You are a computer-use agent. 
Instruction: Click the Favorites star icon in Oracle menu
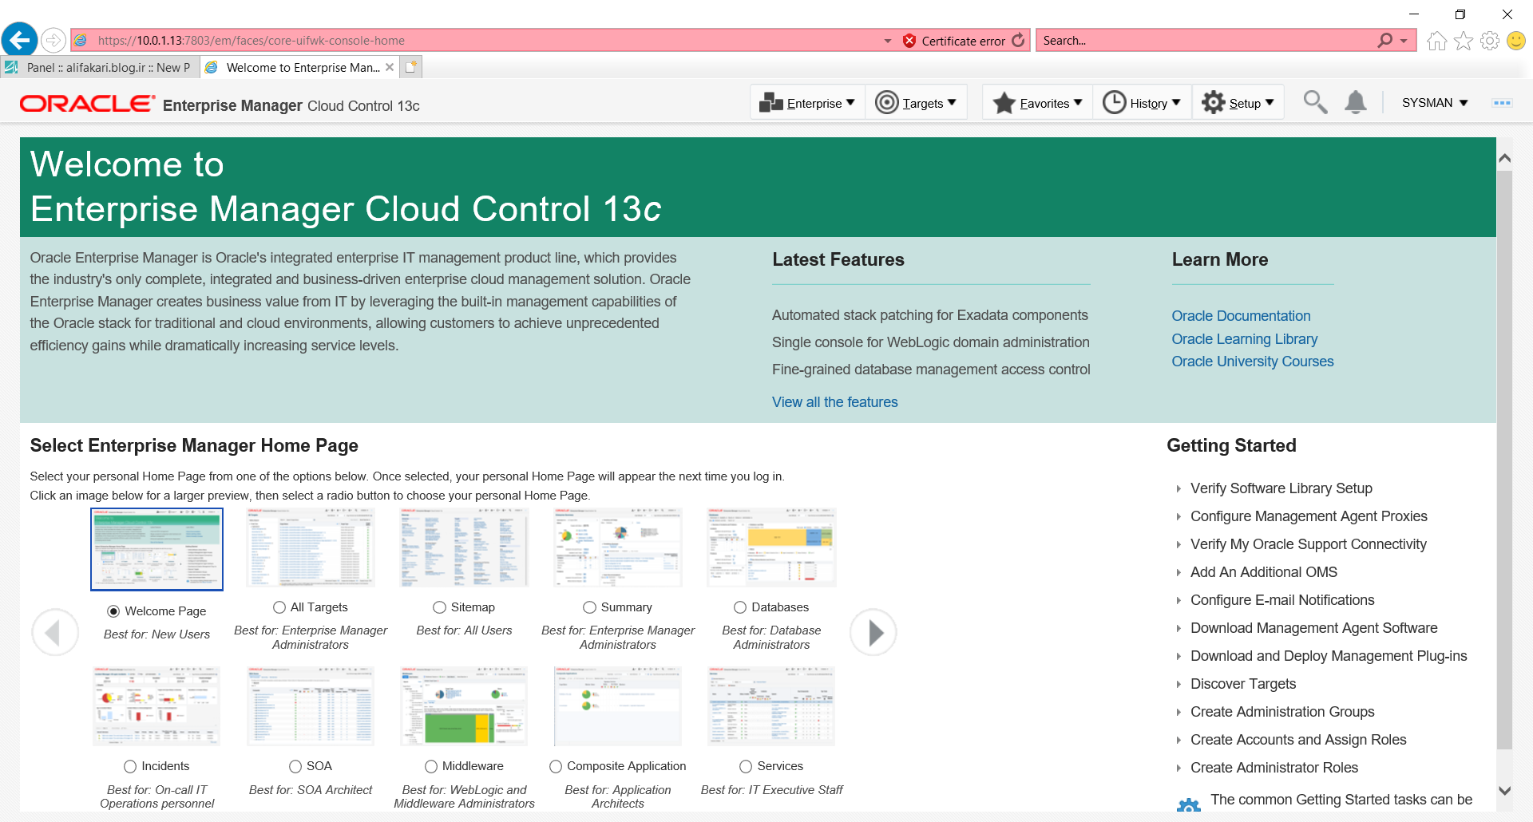coord(1004,103)
